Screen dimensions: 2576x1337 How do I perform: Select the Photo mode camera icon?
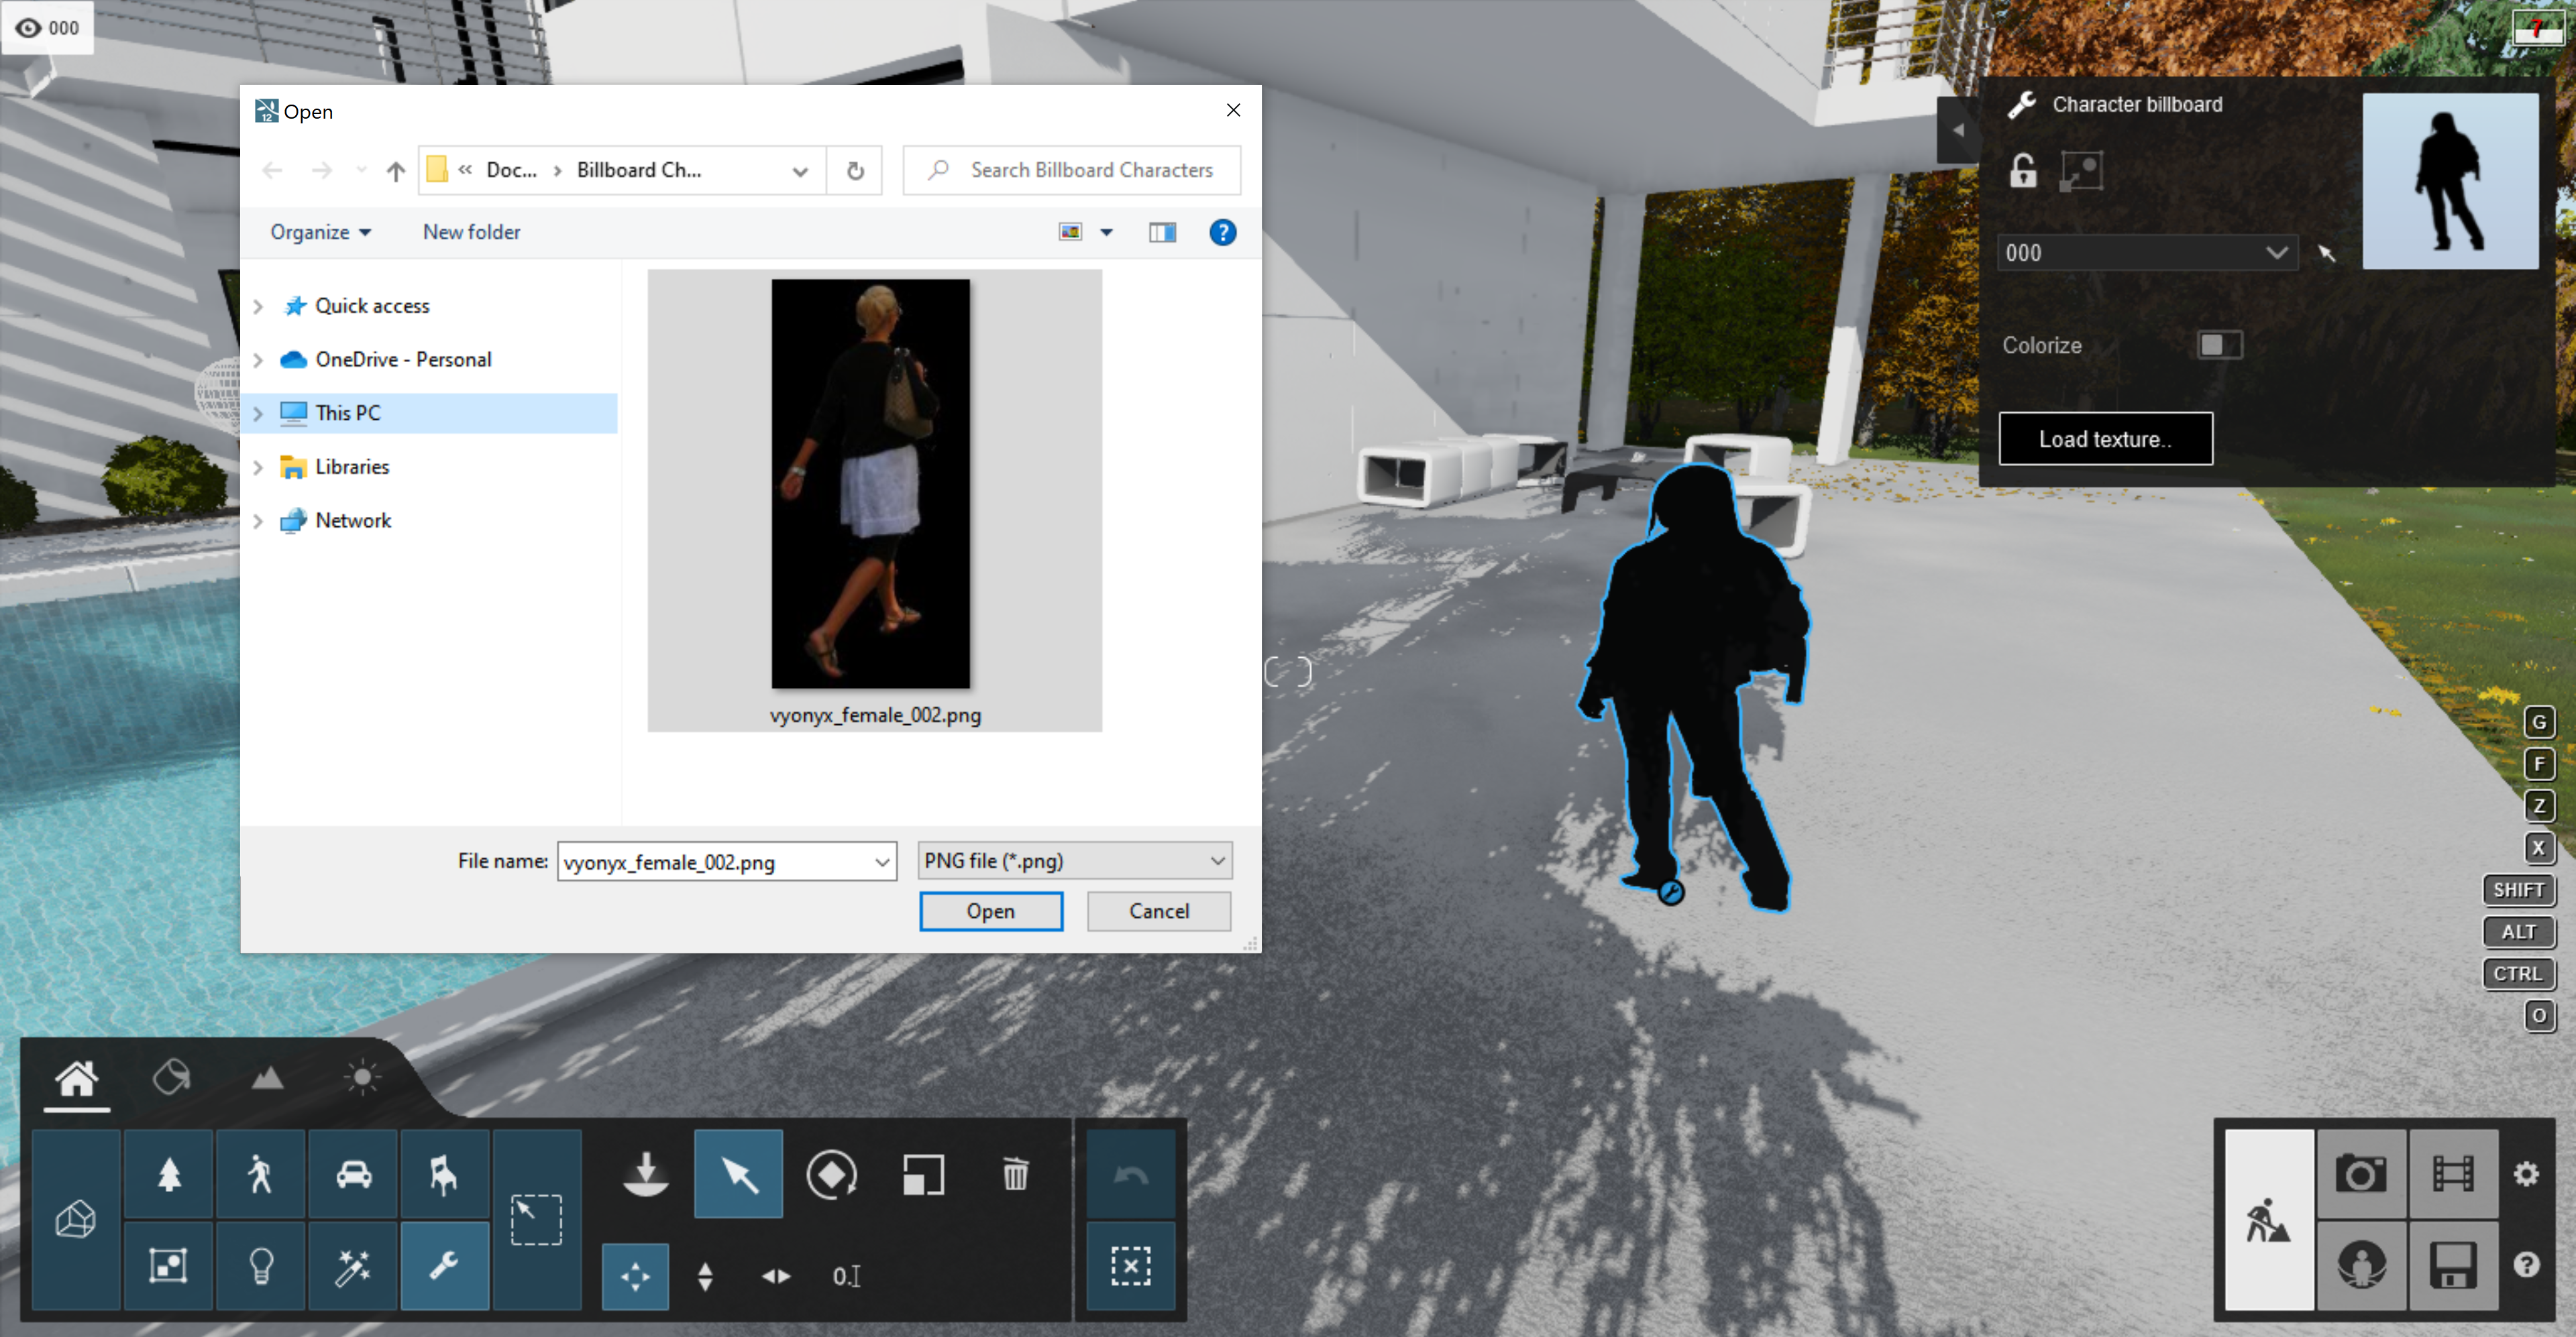(x=2360, y=1173)
